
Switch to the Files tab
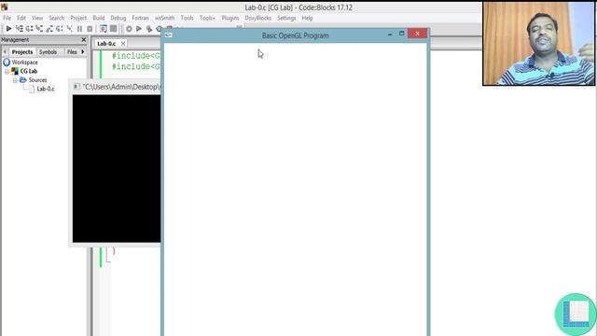point(72,52)
